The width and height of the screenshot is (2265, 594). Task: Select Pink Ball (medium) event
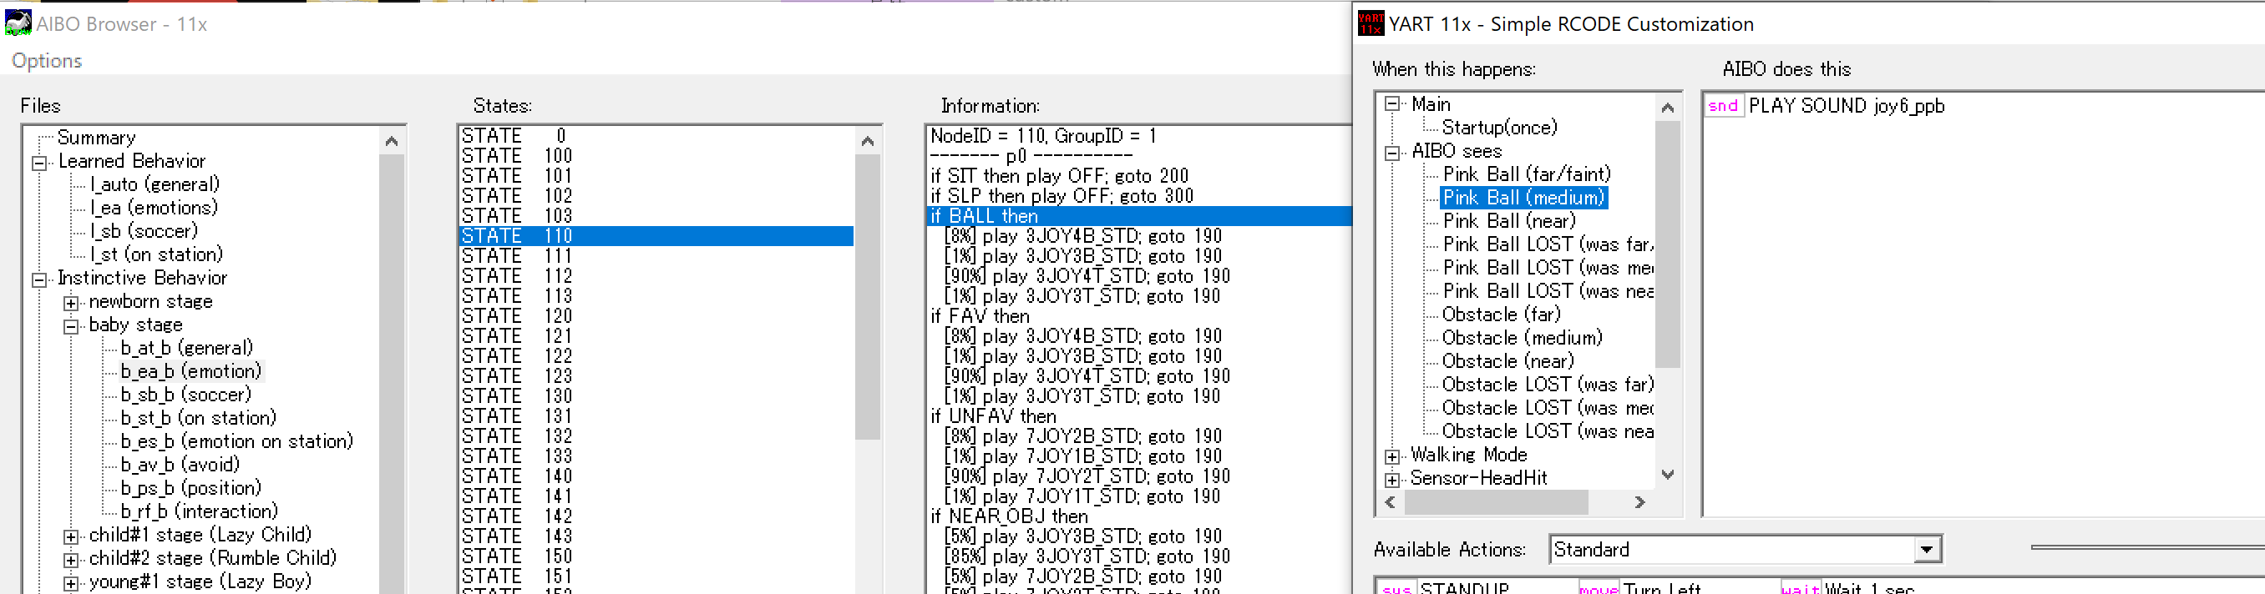click(x=1523, y=199)
